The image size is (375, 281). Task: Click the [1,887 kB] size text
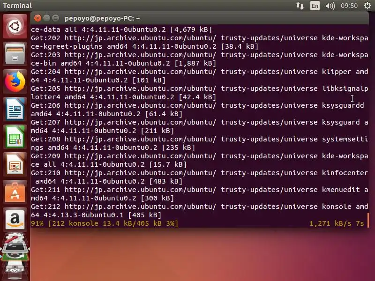pyautogui.click(x=195, y=63)
